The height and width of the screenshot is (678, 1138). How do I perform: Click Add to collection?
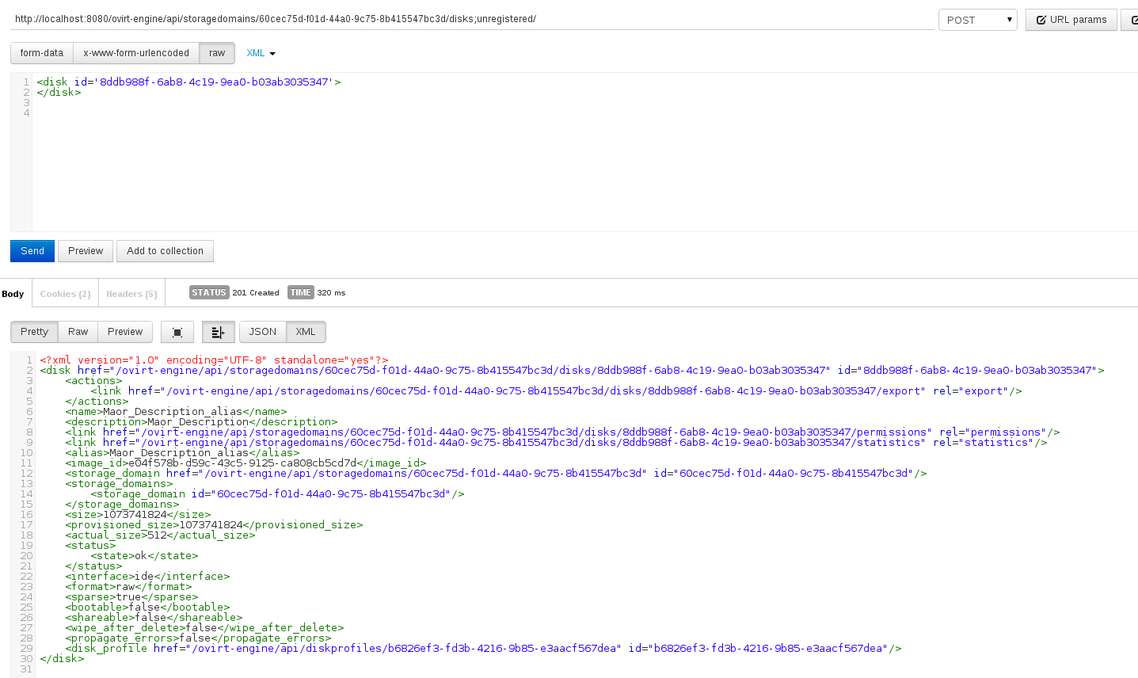click(x=165, y=251)
